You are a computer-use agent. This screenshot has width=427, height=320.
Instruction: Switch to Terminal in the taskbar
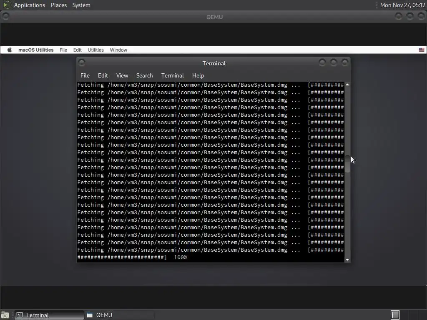[49, 315]
